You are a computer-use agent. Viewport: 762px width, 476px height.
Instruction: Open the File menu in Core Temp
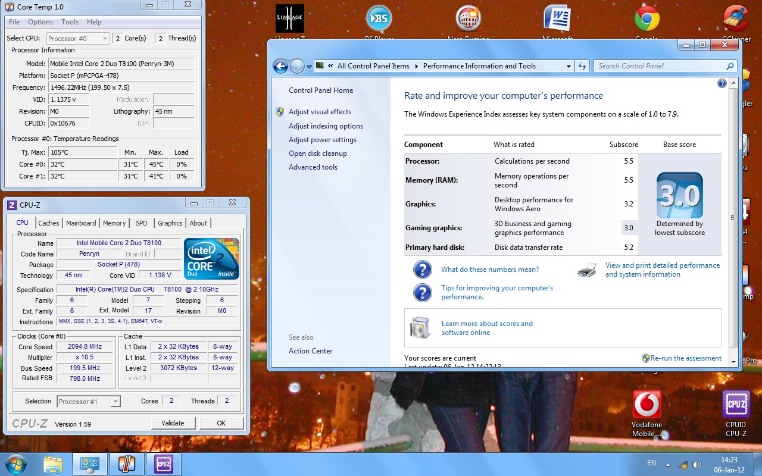tap(14, 22)
